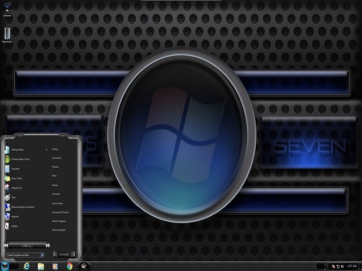The height and width of the screenshot is (271, 362).
Task: Launch Internet Explorer from taskbar
Action: (x=27, y=266)
